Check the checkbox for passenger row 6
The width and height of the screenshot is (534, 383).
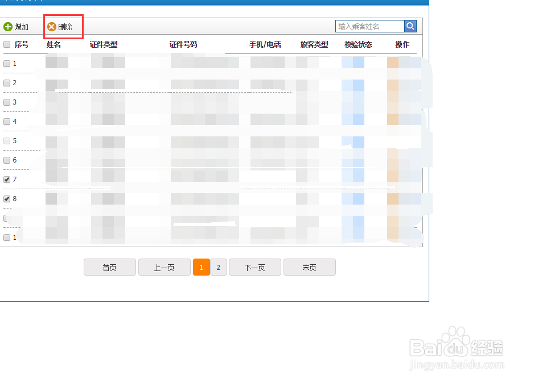tap(7, 160)
